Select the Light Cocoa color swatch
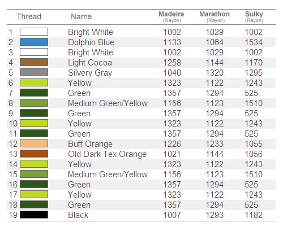 click(34, 62)
